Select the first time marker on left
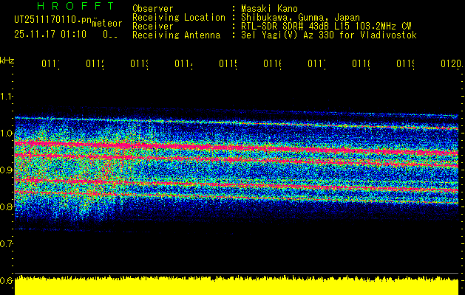This screenshot has width=465, height=295. [x=50, y=65]
